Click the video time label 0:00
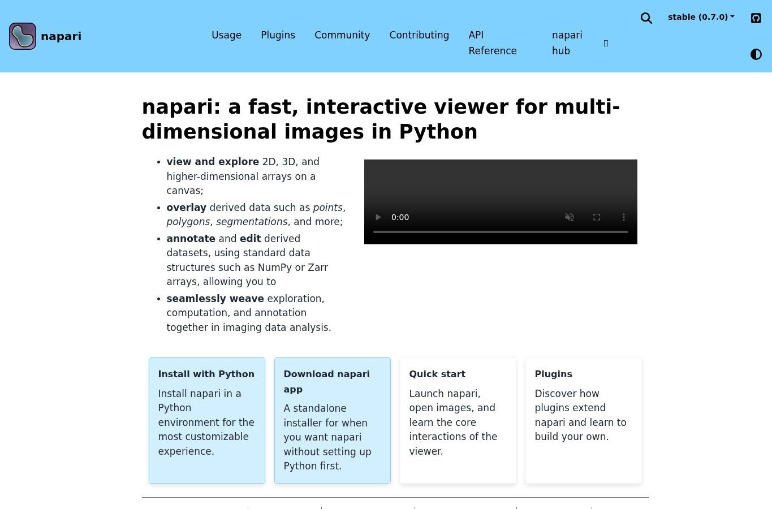Screen dimensions: 772x509 (400, 217)
